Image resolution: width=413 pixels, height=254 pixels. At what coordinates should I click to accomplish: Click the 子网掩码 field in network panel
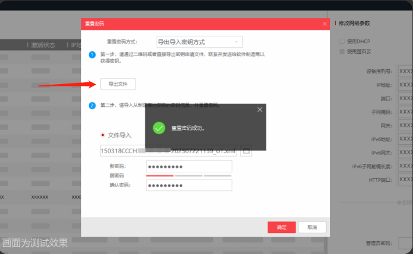405,112
